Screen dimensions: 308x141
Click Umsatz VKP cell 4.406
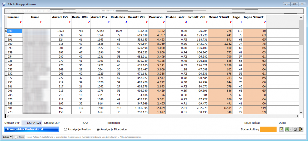coord(138,95)
